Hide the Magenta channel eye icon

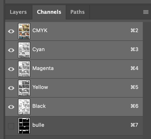tap(11, 69)
